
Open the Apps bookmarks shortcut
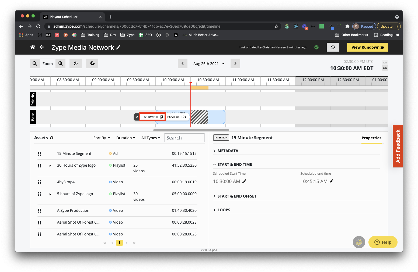coord(26,35)
